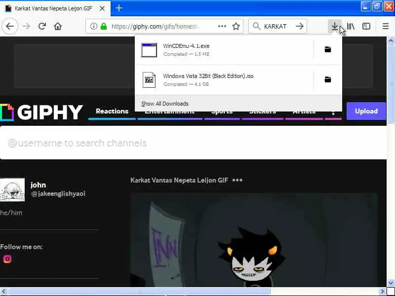395x296 pixels.
Task: Open a new browser tab
Action: point(119,8)
